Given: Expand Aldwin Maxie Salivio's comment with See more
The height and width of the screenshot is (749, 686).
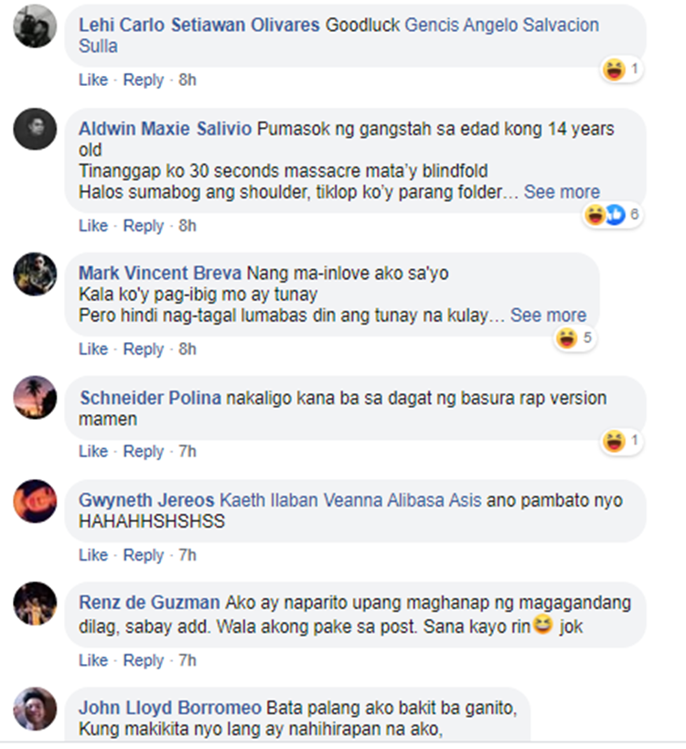Looking at the screenshot, I should (x=562, y=192).
